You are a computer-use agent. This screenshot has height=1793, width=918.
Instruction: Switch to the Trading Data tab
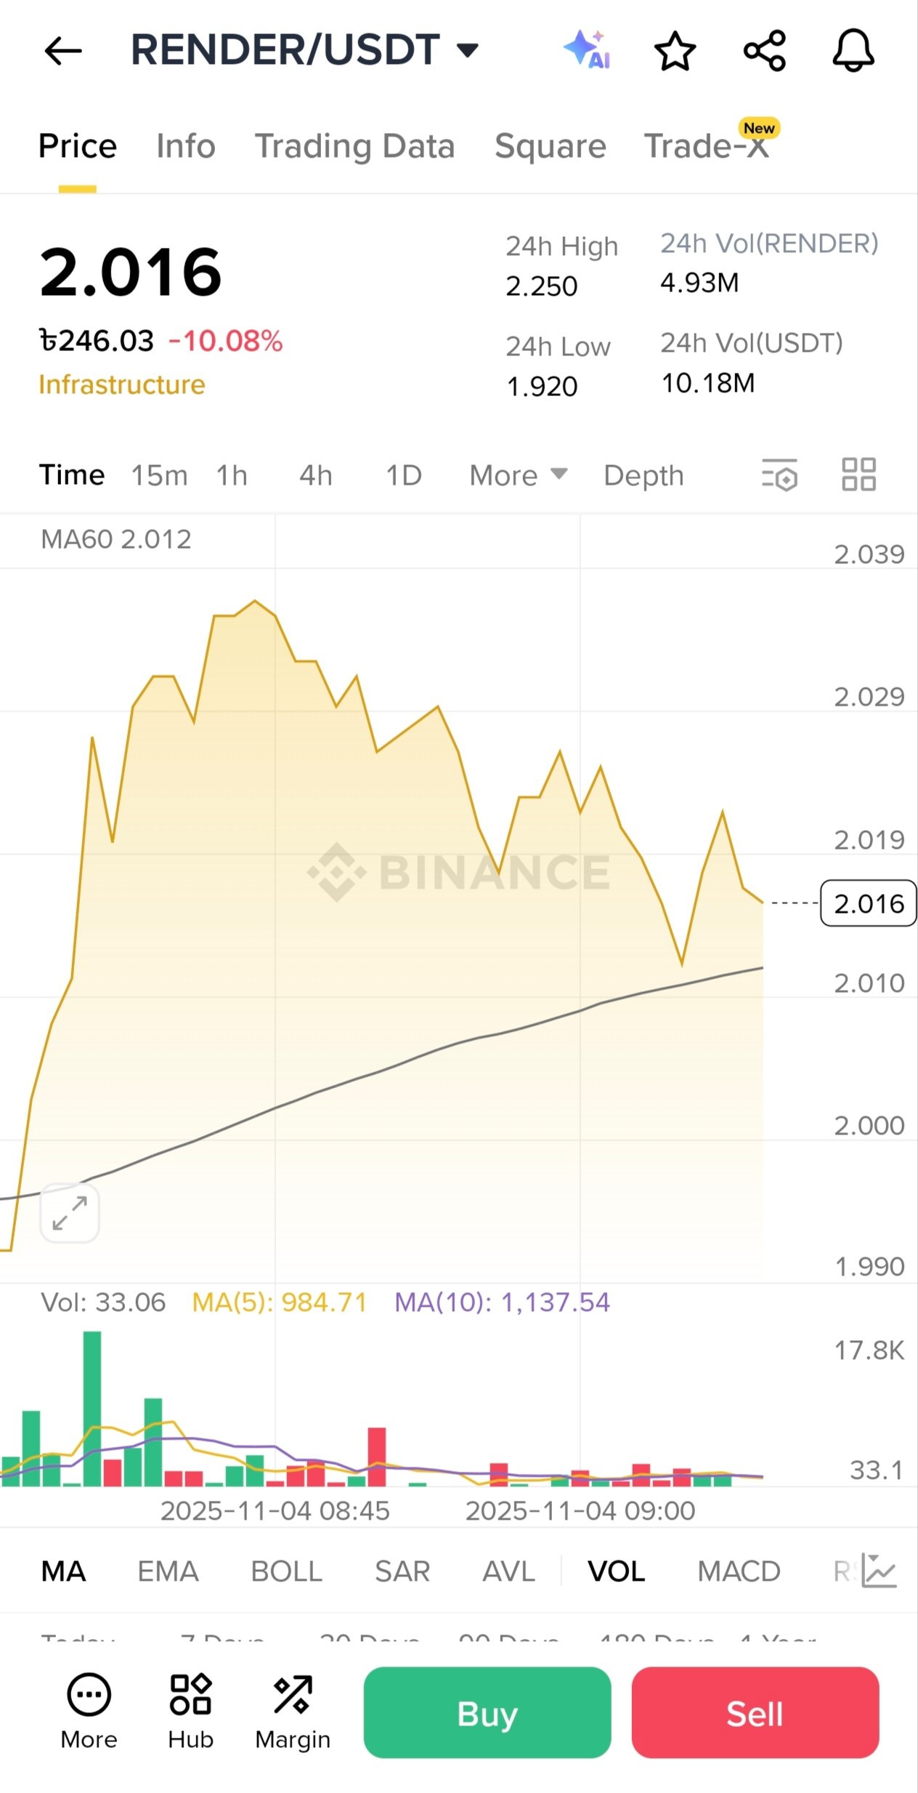(x=354, y=146)
